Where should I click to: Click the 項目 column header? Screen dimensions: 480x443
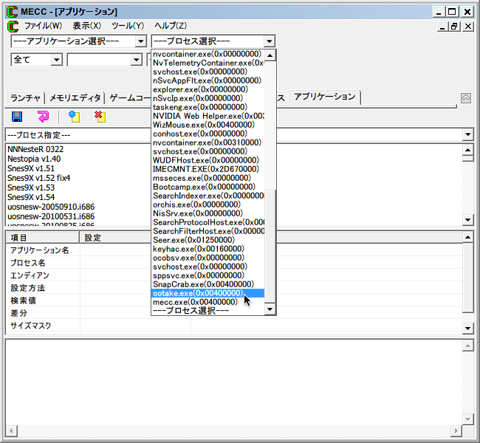point(43,238)
